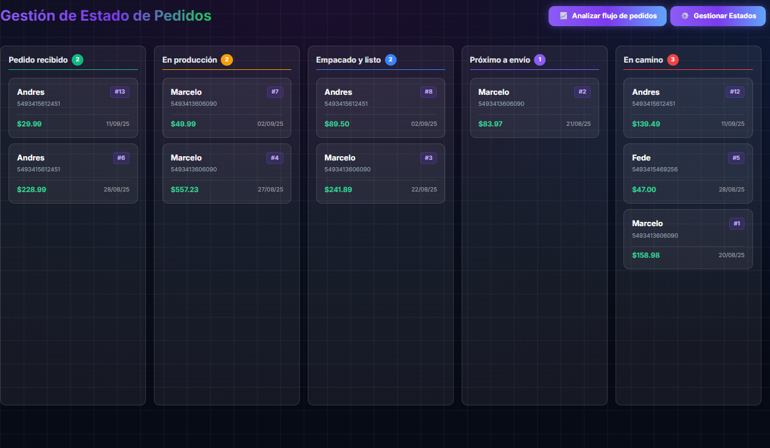Click the gear icon on Gestionar Estados button
The image size is (770, 448).
[685, 16]
